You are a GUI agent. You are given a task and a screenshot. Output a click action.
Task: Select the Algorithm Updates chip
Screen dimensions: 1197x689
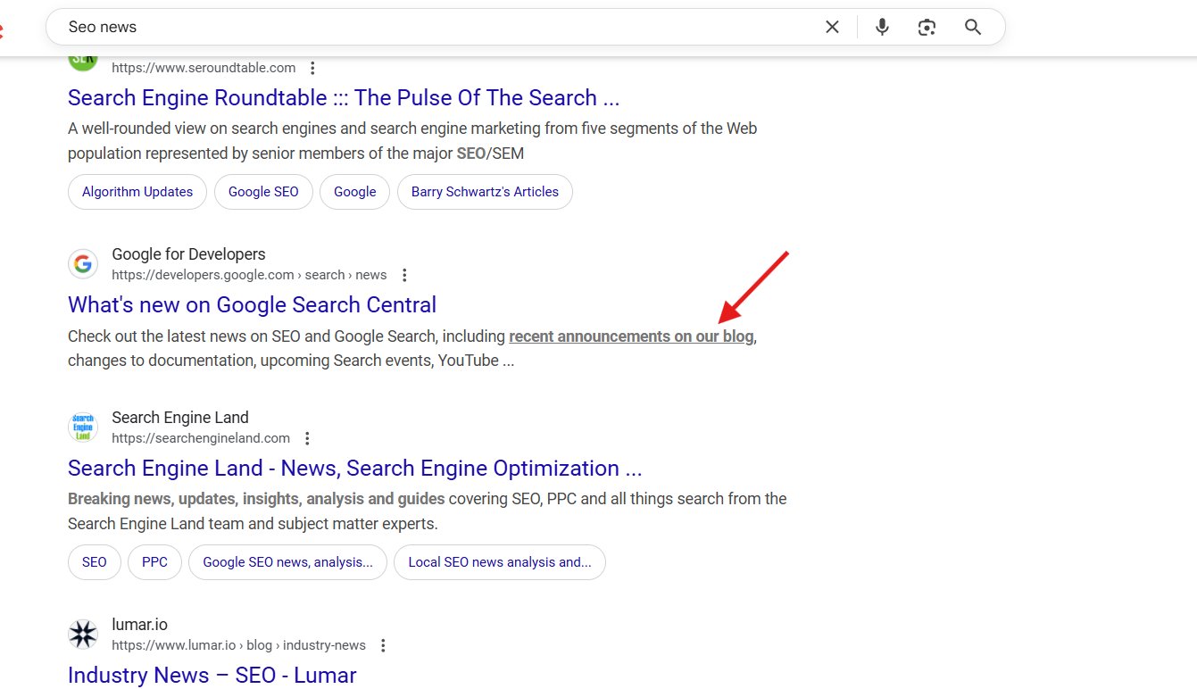[x=137, y=192]
